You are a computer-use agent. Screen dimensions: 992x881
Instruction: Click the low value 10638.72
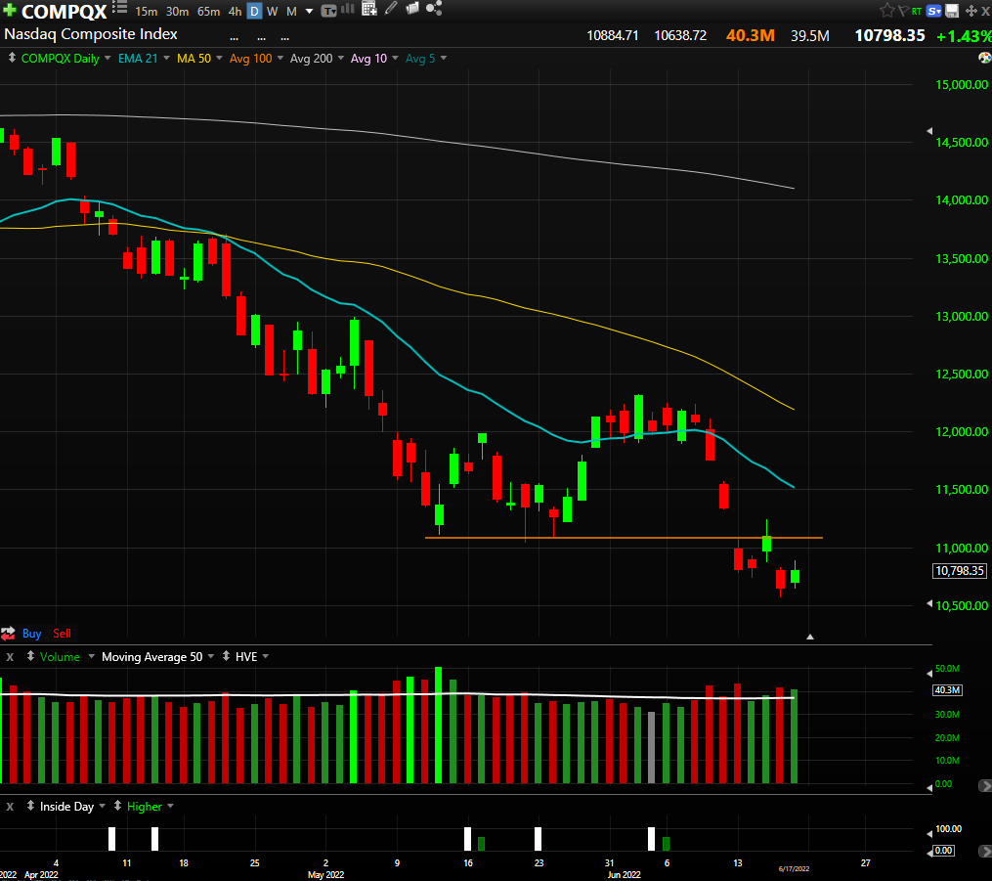[x=680, y=35]
